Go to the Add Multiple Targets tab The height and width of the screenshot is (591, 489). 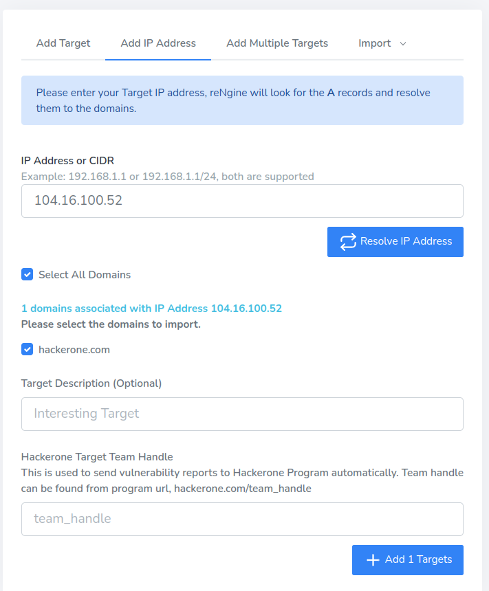(277, 43)
